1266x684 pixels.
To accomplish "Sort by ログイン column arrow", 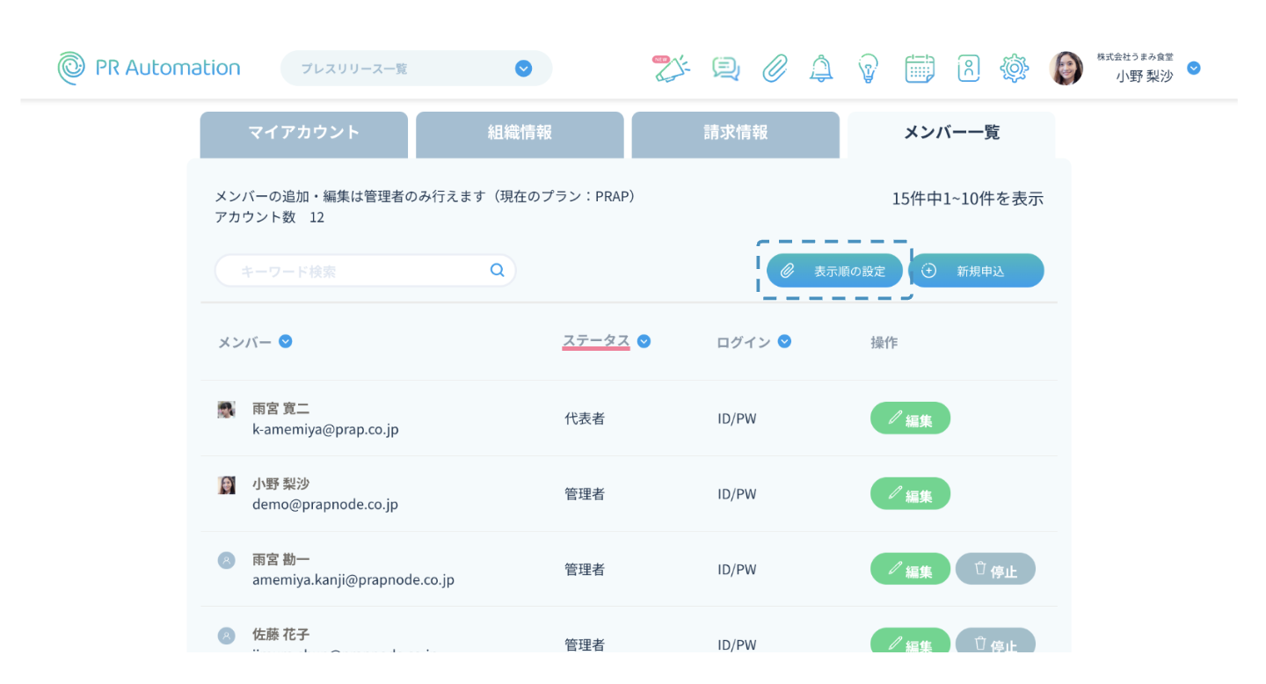I will (784, 342).
